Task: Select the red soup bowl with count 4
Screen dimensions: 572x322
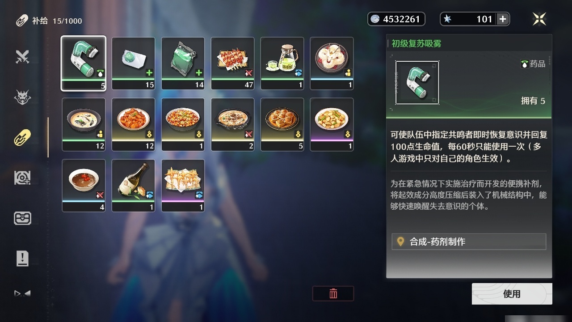Action: click(84, 185)
